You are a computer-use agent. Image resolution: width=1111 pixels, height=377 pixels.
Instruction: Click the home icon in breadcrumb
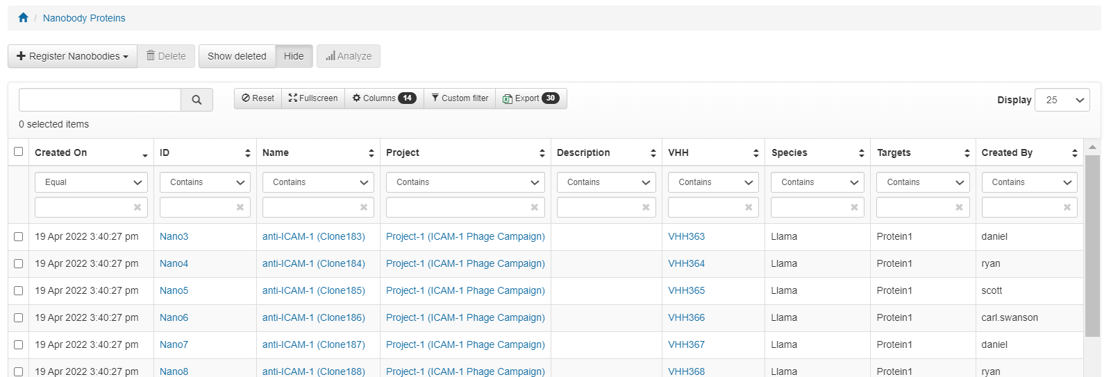[23, 18]
